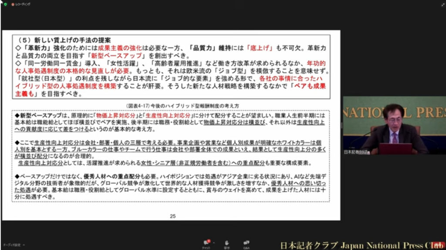This screenshot has width=446, height=250.
Task: Click the red laptop in speaker video
Action: (395, 149)
